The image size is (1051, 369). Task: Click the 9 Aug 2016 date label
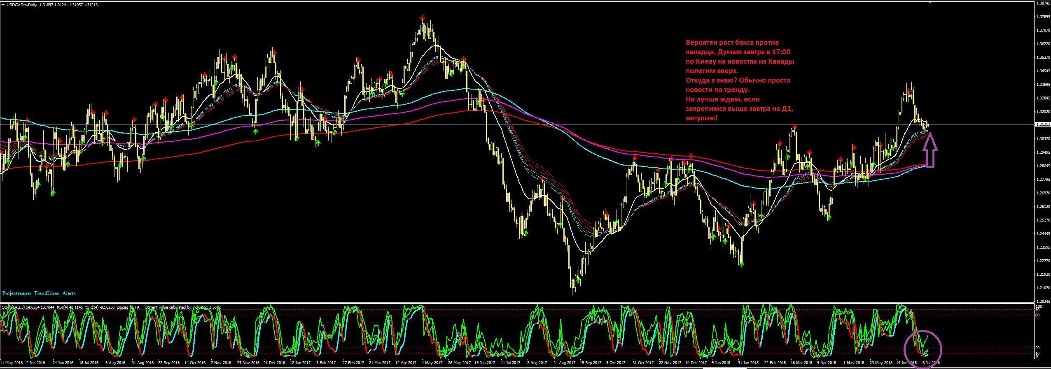(x=115, y=363)
